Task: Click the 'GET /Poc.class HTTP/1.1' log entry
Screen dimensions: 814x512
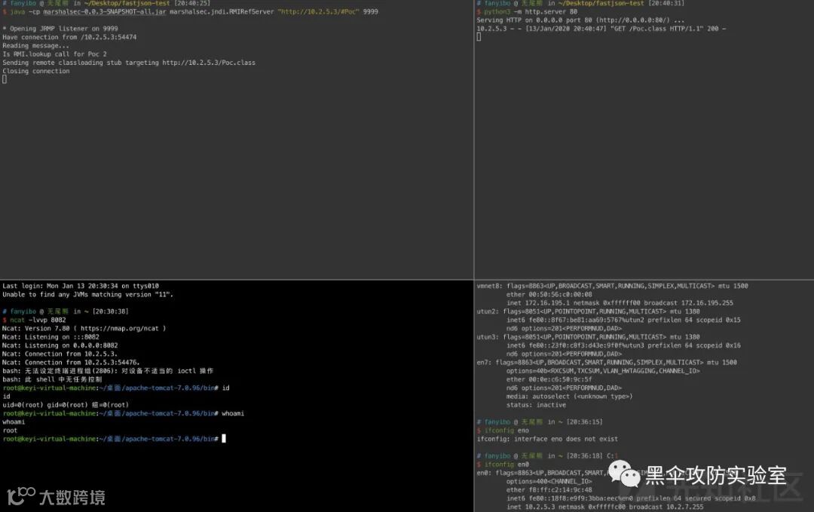Action: [601, 29]
